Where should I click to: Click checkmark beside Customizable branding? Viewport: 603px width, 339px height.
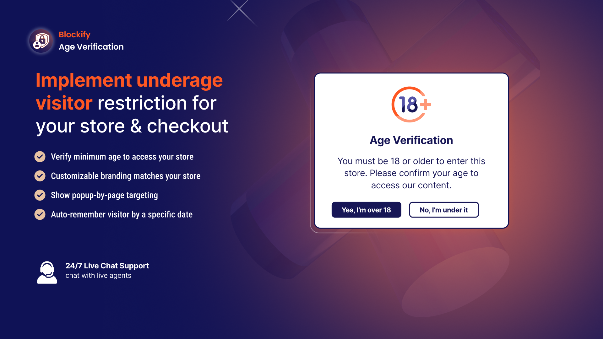pyautogui.click(x=40, y=176)
